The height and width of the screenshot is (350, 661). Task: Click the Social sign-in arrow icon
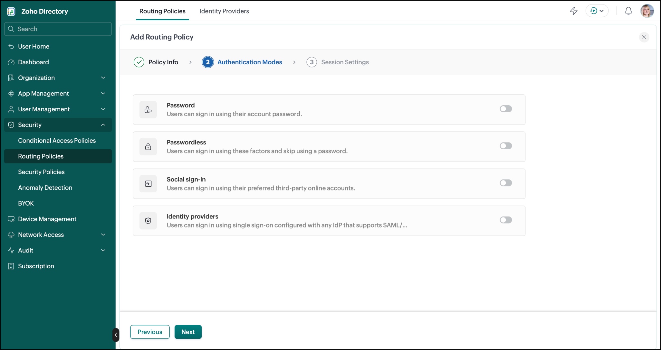(148, 184)
